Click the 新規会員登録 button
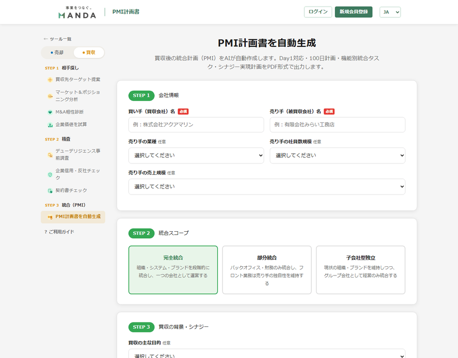 (x=354, y=12)
